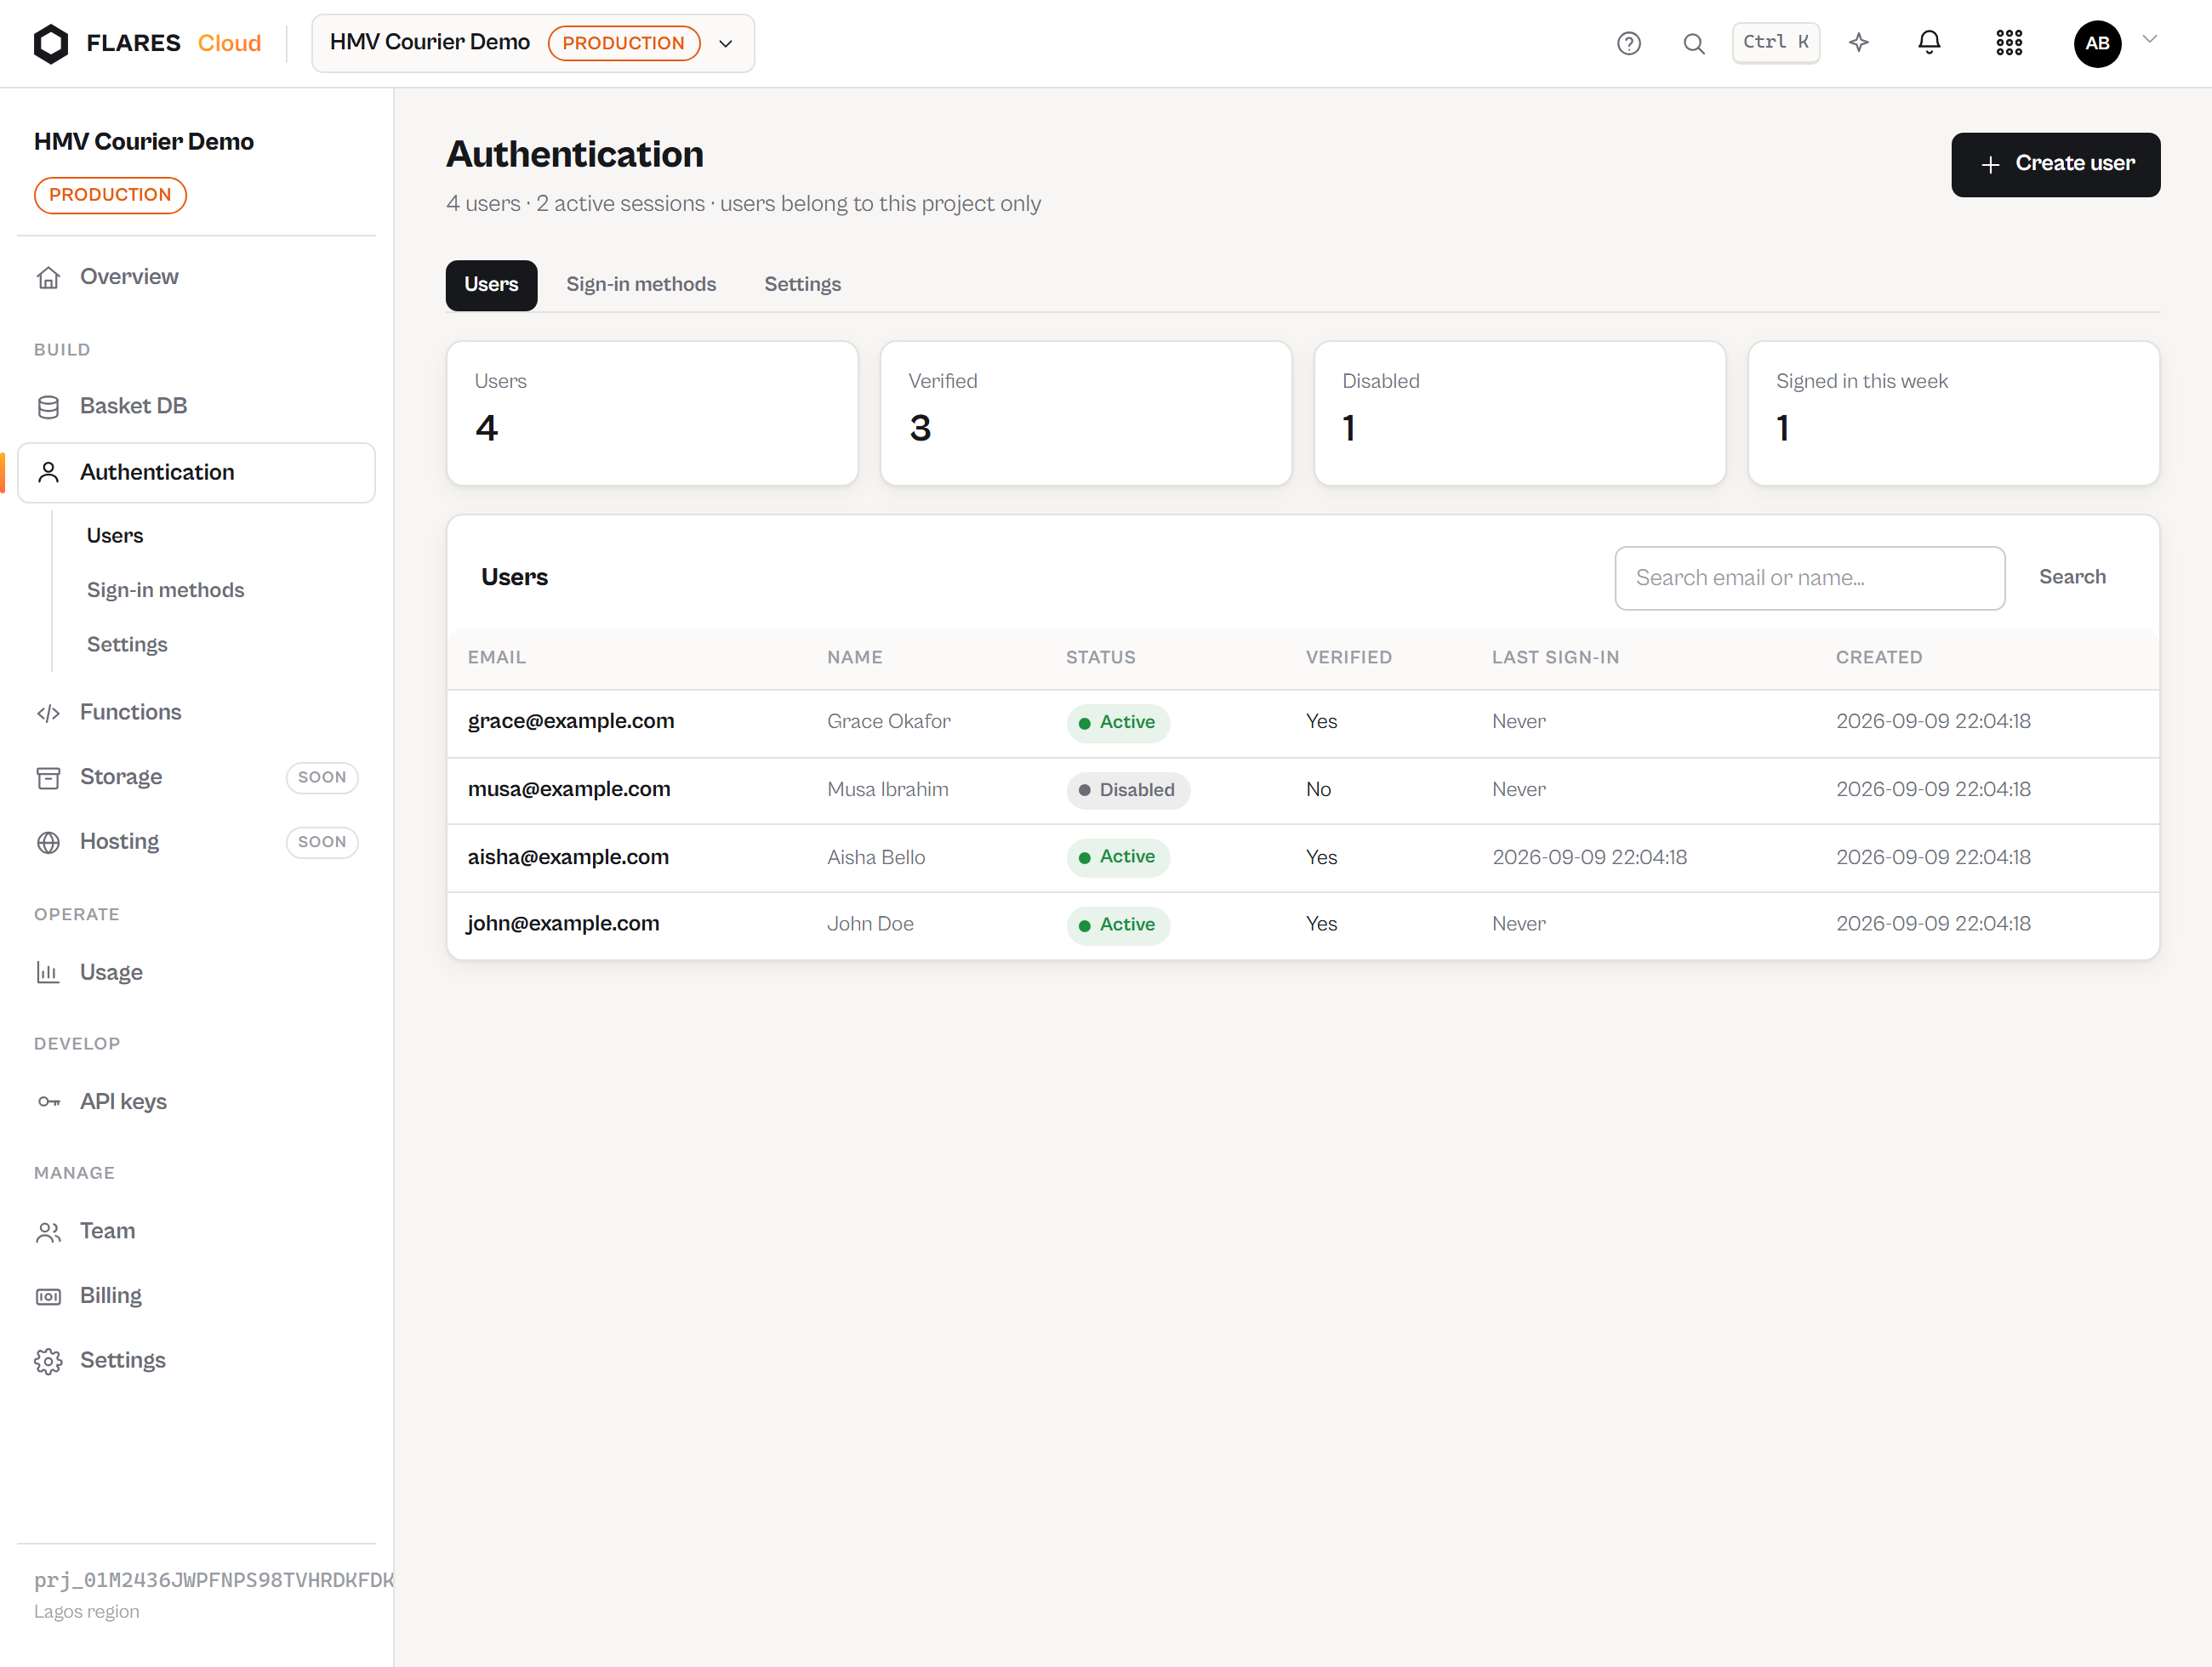The height and width of the screenshot is (1667, 2212).
Task: Click the Hosting globe icon
Action: point(48,843)
